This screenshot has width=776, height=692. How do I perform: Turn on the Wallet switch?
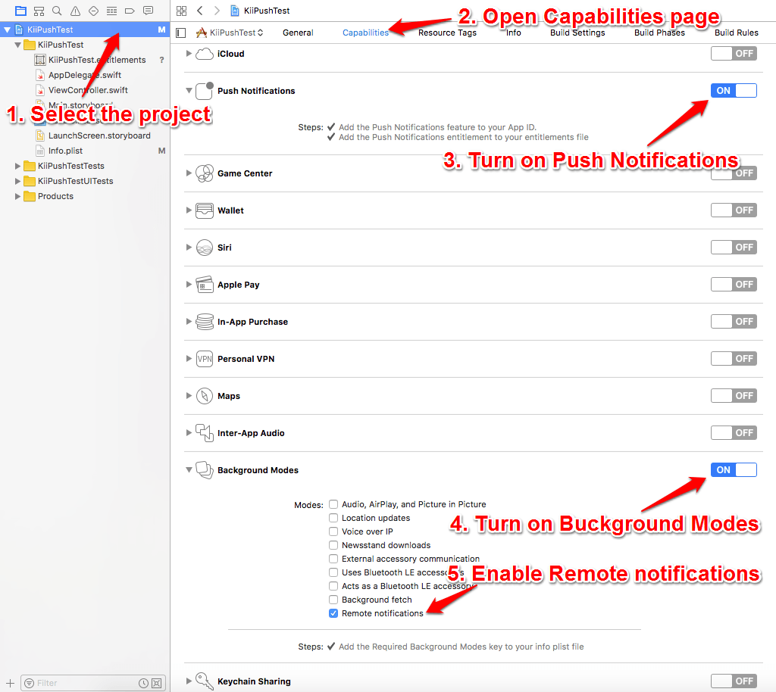734,210
